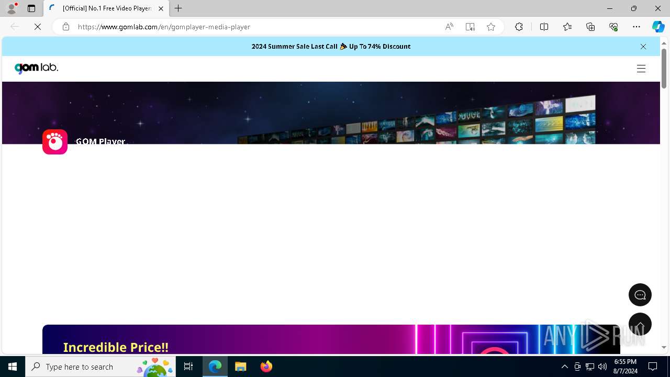Open the Extensions puzzle icon
The height and width of the screenshot is (377, 670).
(519, 27)
